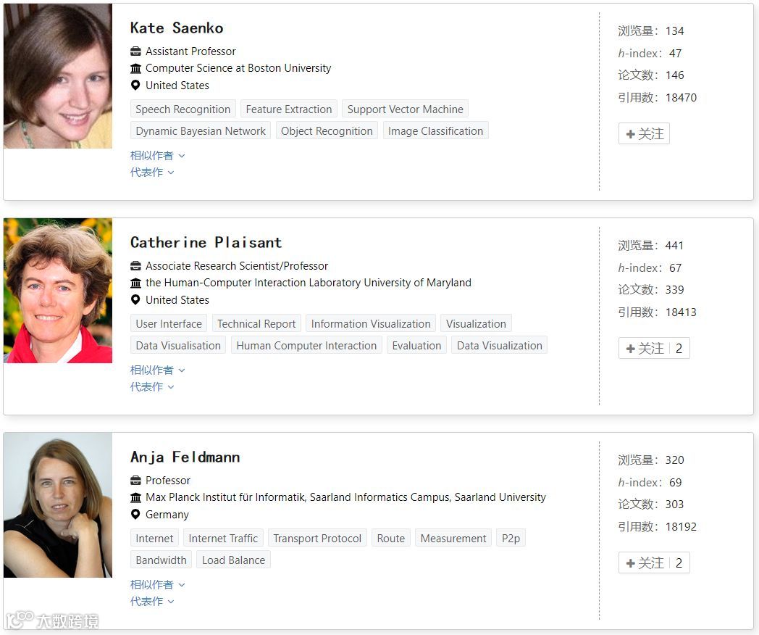
Task: Expand 相似作者 under Anja Feldmann
Action: pyautogui.click(x=157, y=584)
